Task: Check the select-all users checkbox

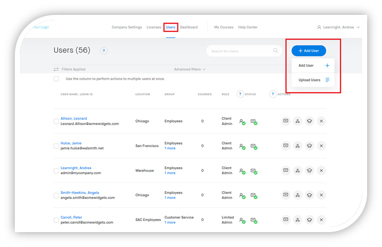Action: click(56, 79)
